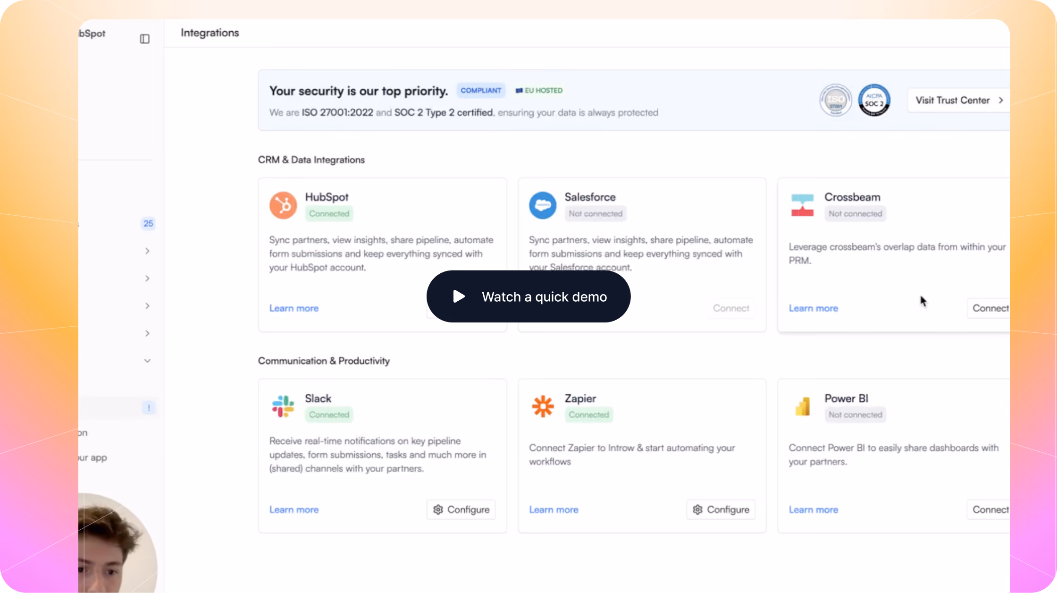Click the Salesforce cloud logo
The image size is (1057, 593).
(543, 205)
